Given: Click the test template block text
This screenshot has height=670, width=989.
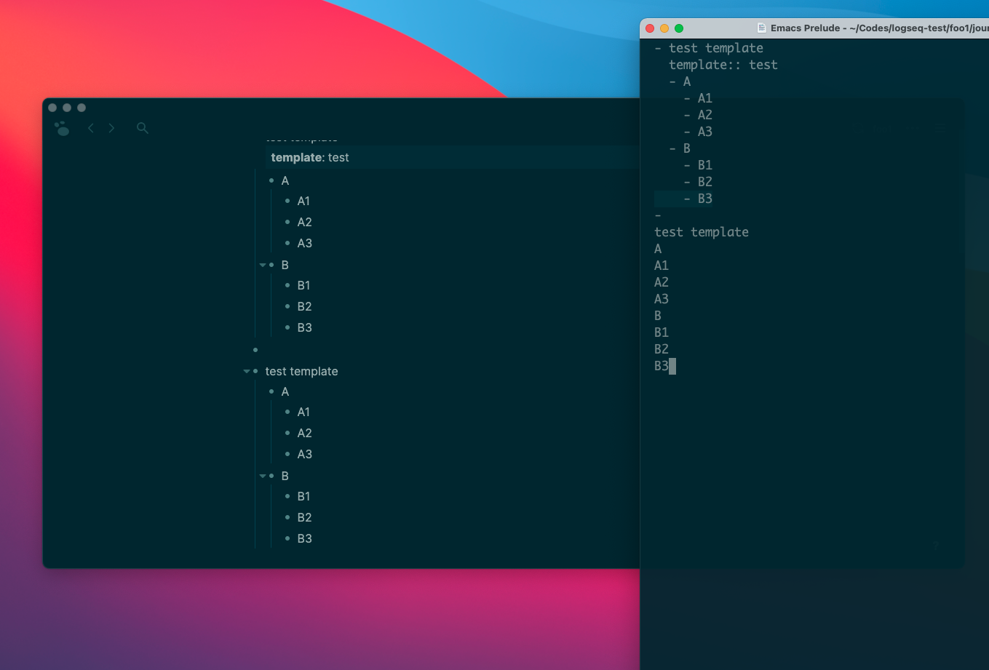Looking at the screenshot, I should click(x=301, y=371).
